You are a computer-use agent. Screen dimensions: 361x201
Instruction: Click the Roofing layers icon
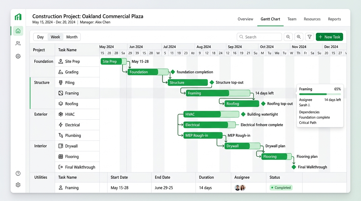click(x=61, y=104)
